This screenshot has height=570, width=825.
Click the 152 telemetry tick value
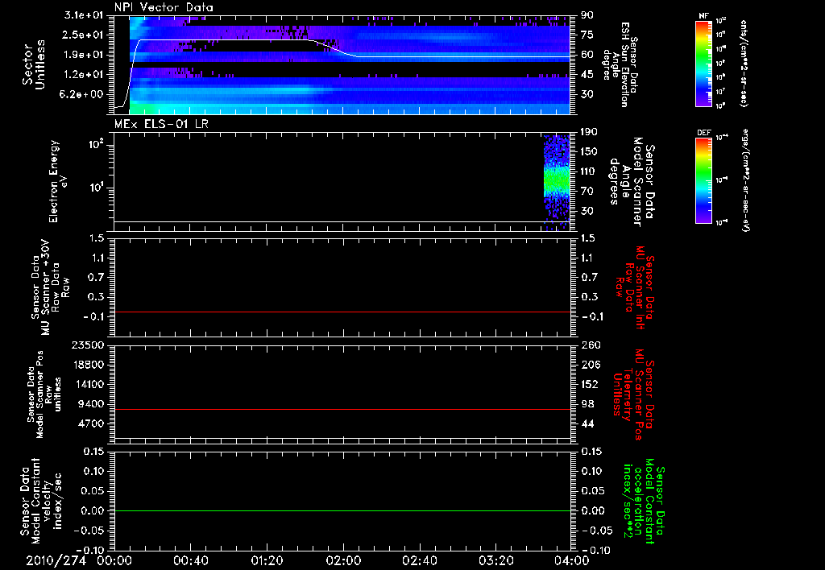[591, 384]
